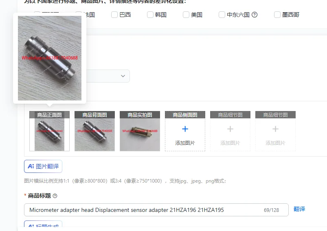Click the 69/128 character counter
The image size is (327, 231).
tap(271, 210)
